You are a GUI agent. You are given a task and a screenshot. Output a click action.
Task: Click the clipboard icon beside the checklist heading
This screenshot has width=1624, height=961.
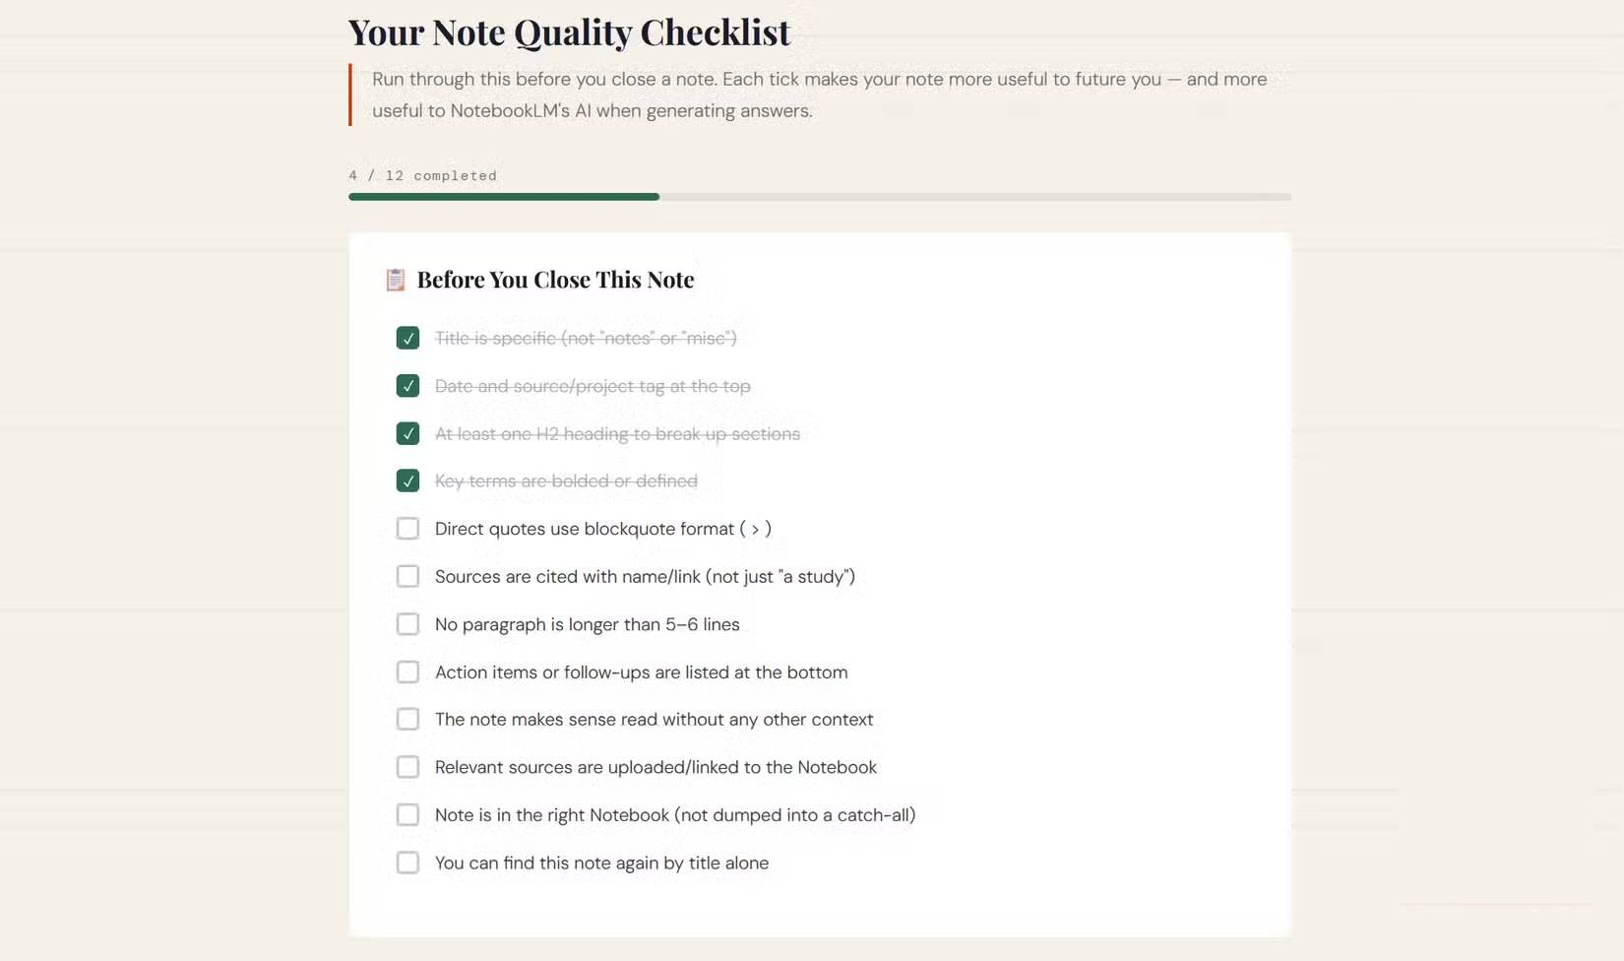(395, 280)
